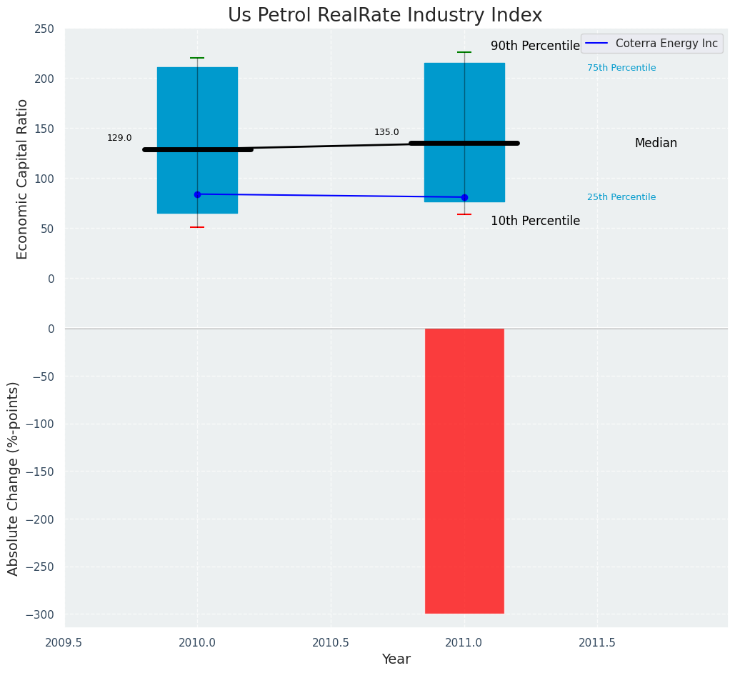735x673 pixels.
Task: Click the Economic Capital Ratio axis label
Action: 22,179
